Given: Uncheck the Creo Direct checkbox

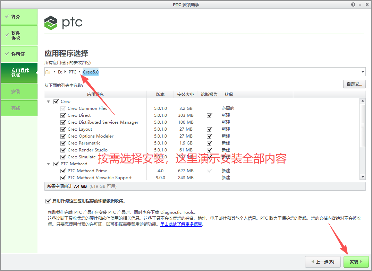Looking at the screenshot, I should [x=63, y=115].
